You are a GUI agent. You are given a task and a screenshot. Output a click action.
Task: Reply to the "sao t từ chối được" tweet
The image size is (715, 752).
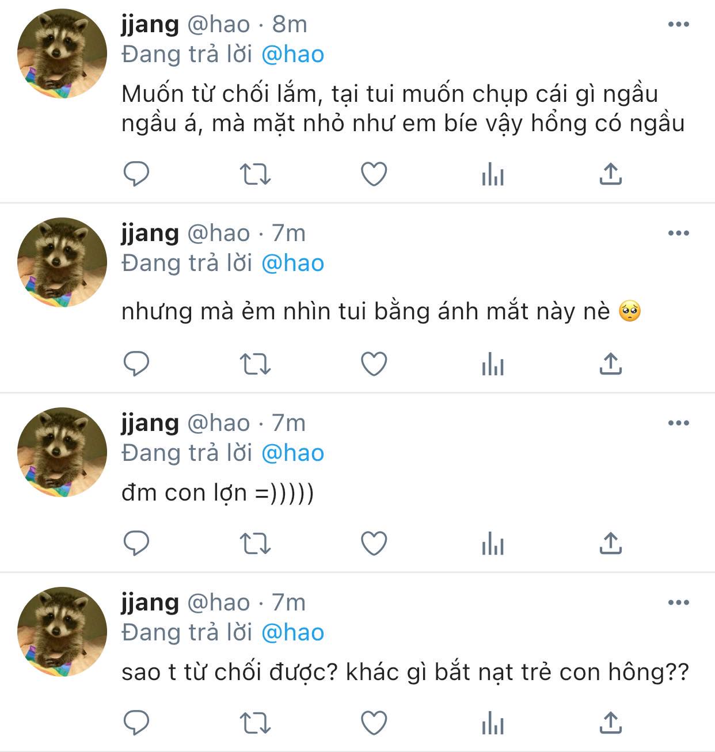pos(136,723)
